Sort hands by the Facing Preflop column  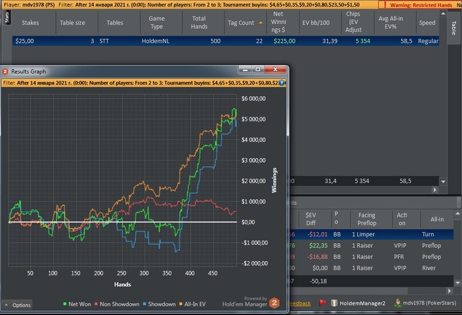point(366,219)
